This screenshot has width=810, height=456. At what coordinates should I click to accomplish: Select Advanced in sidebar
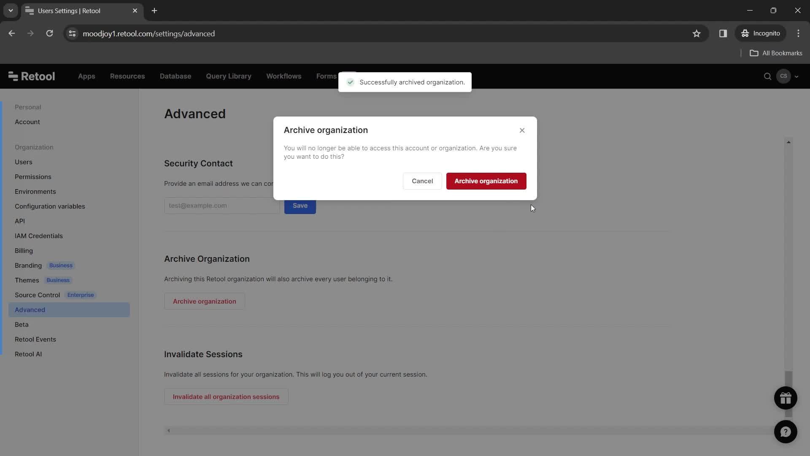point(69,310)
